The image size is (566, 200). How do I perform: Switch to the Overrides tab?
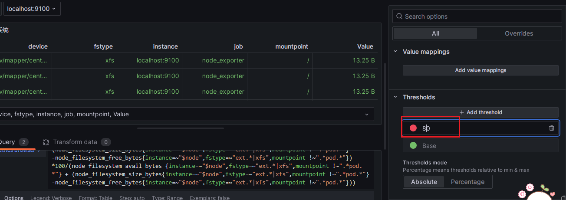(x=519, y=33)
